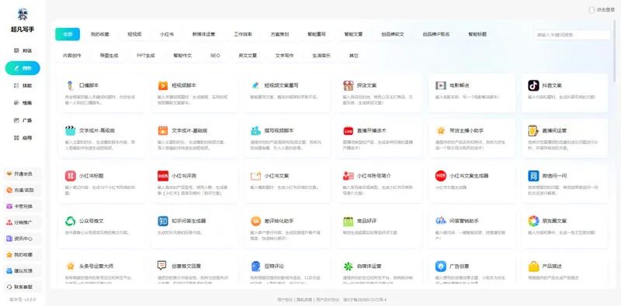
Task: Open the 朋友圈文案 colorful lens icon
Action: pos(533,221)
